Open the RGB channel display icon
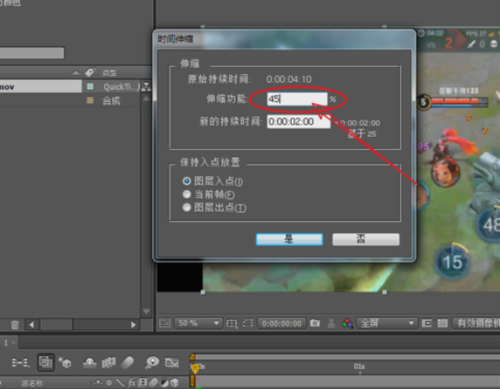 pyautogui.click(x=347, y=323)
